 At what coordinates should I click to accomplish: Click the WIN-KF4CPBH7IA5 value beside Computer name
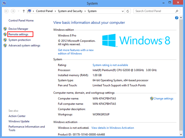coord(104,99)
